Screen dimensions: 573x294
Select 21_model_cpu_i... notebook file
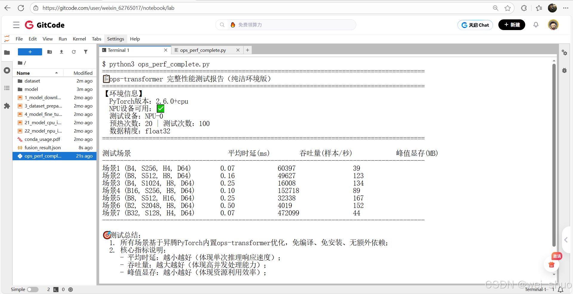point(54,123)
